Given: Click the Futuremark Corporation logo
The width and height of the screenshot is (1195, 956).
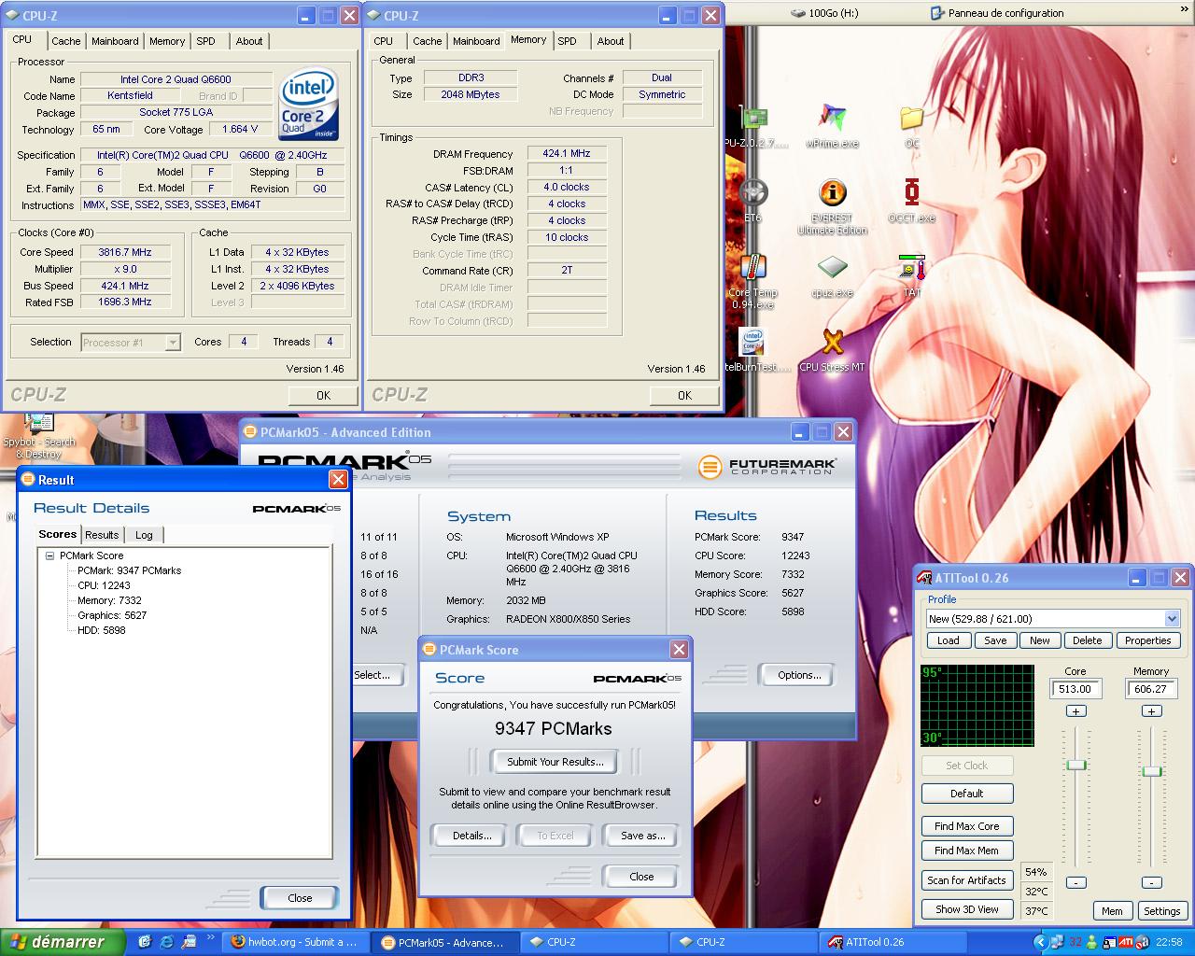Looking at the screenshot, I should [x=767, y=466].
